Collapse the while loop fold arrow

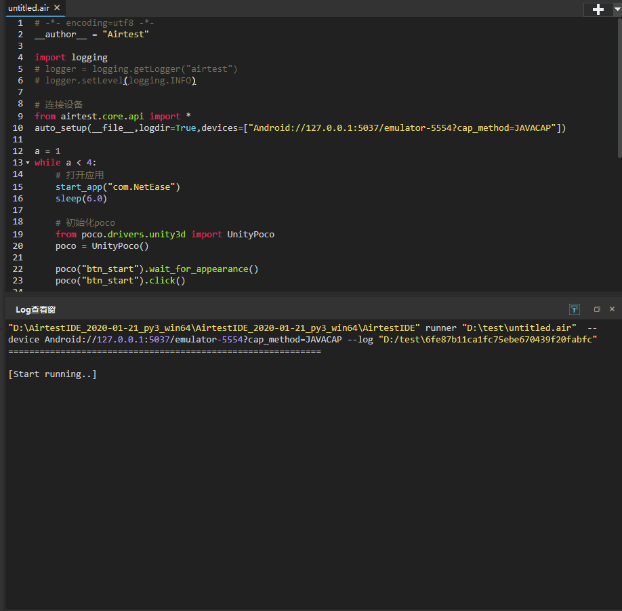28,163
